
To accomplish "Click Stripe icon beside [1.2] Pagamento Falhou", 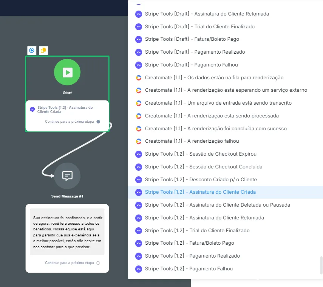I will 139,268.
